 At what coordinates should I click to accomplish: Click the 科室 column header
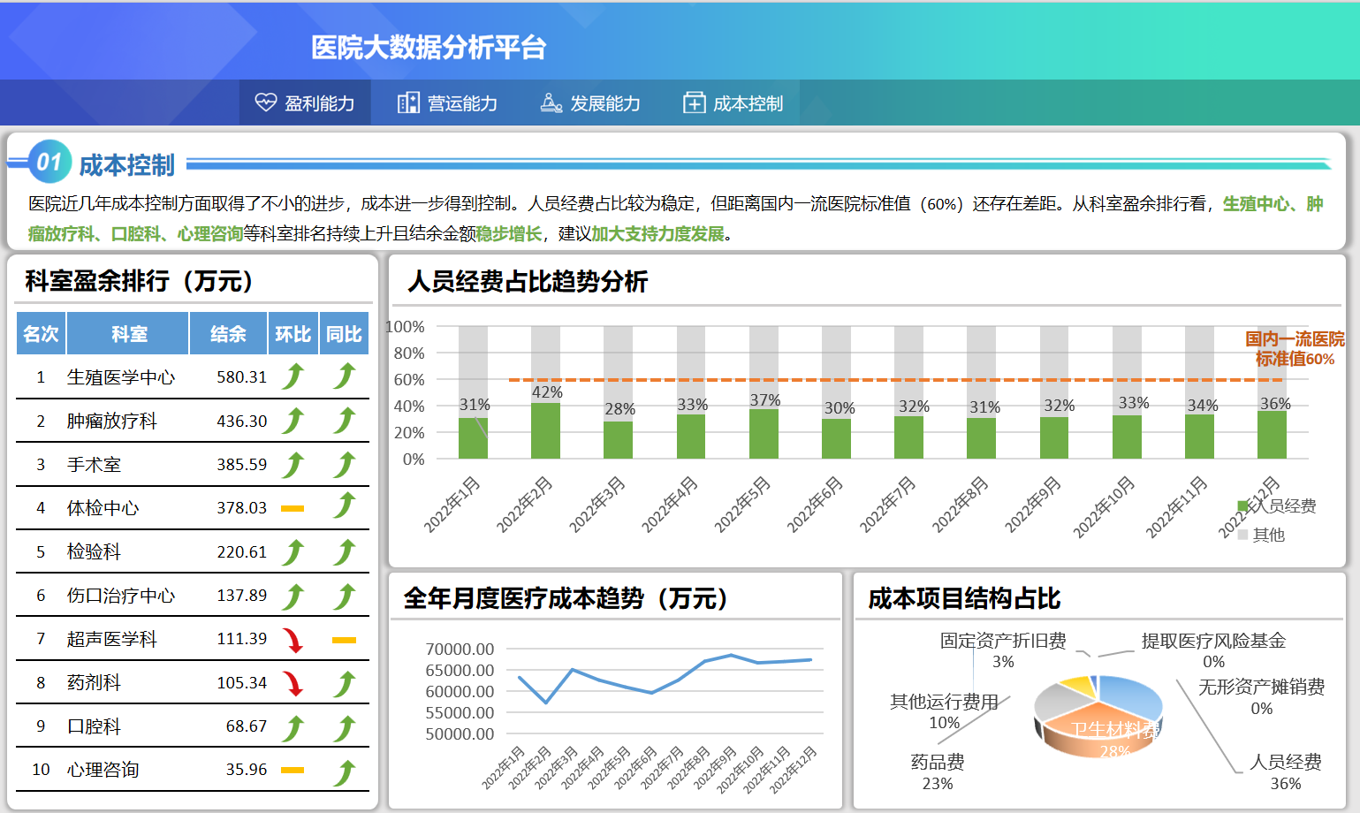tap(129, 334)
